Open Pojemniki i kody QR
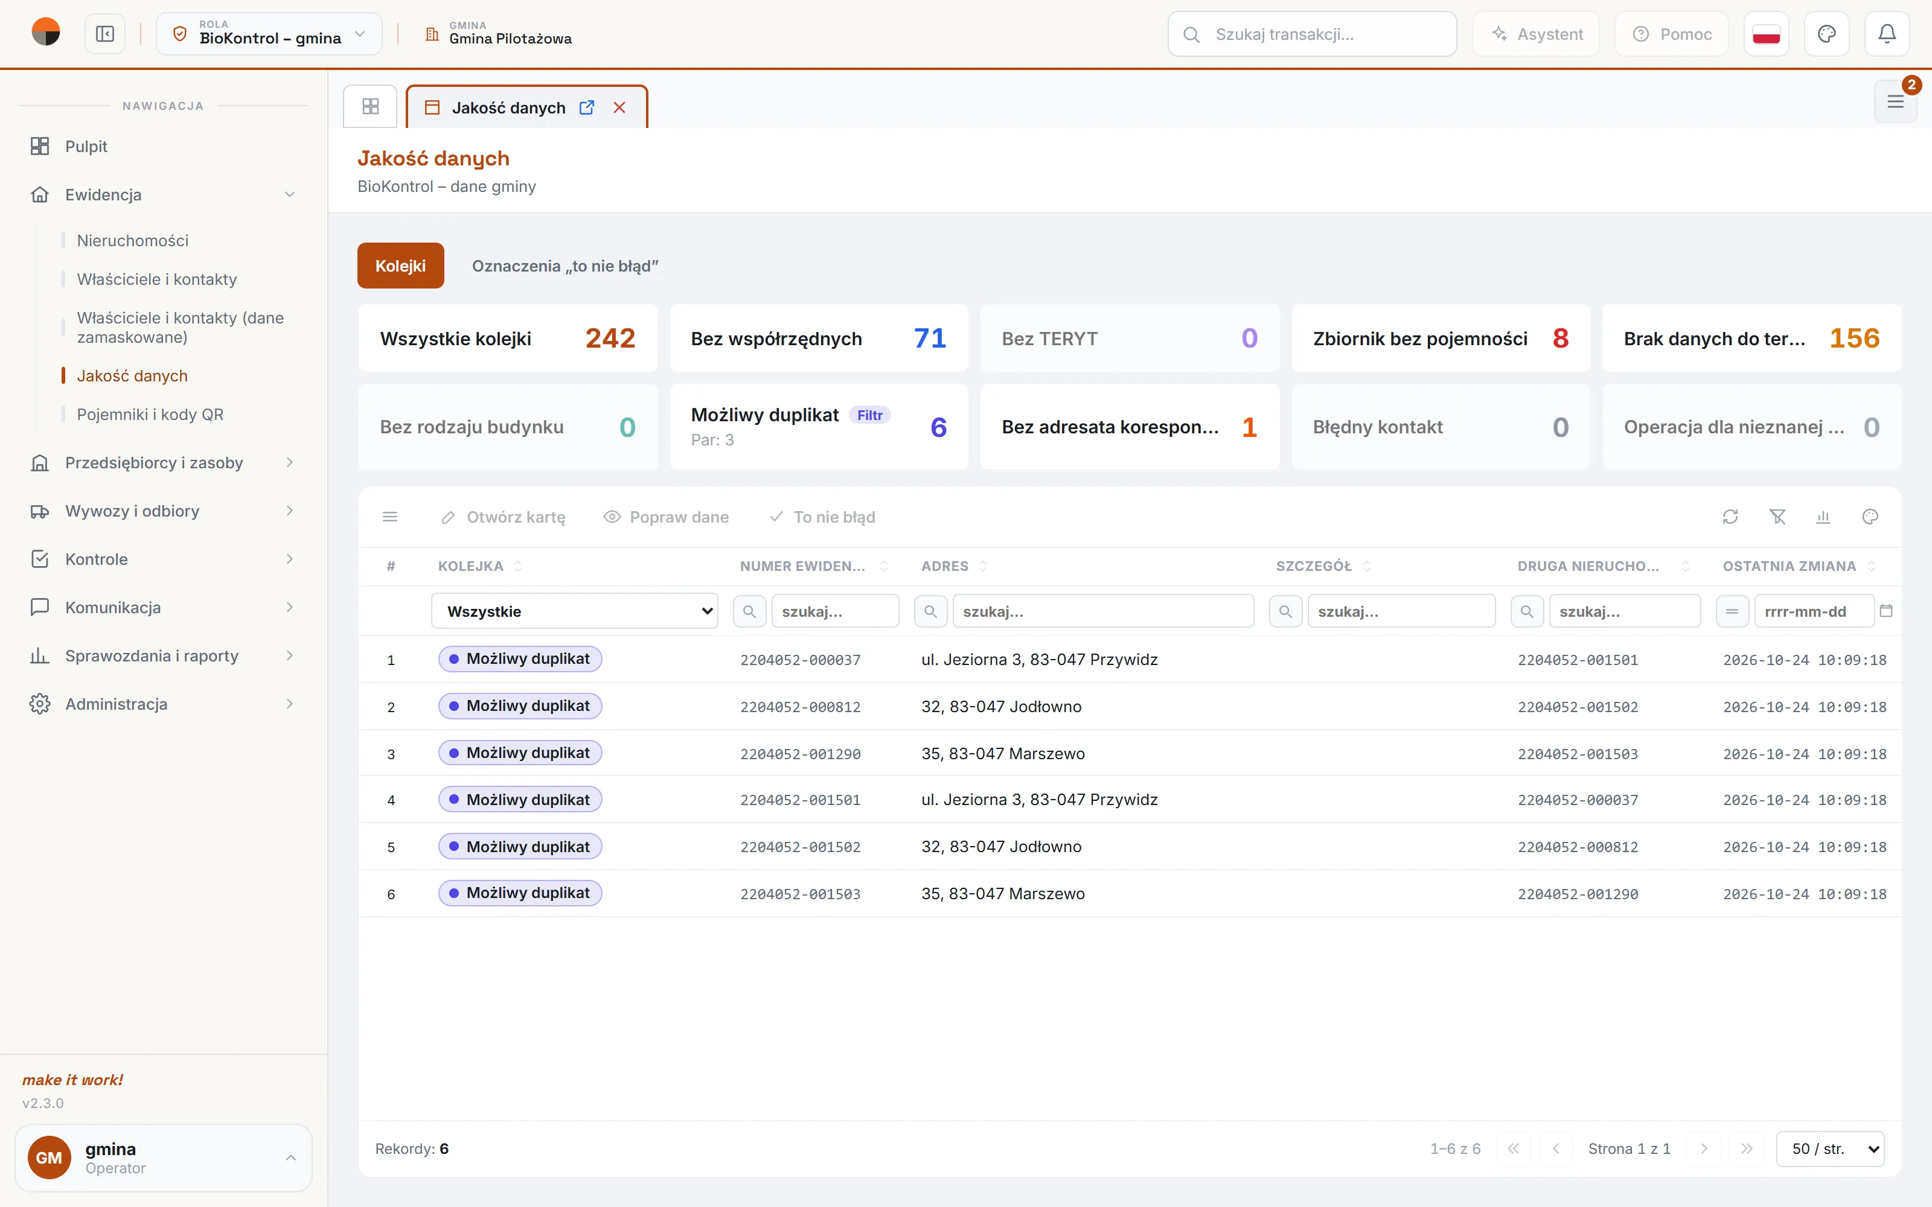The image size is (1932, 1207). tap(150, 415)
